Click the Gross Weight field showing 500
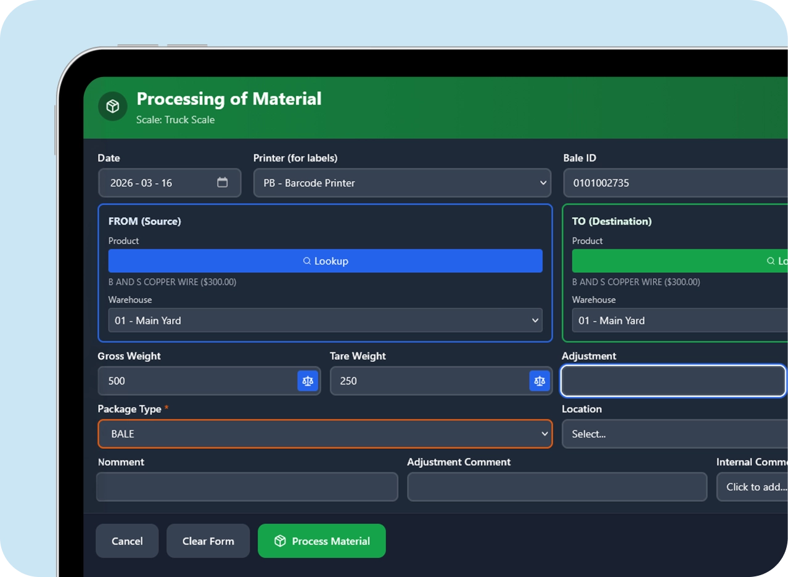Screen dimensions: 788x577 click(x=209, y=381)
